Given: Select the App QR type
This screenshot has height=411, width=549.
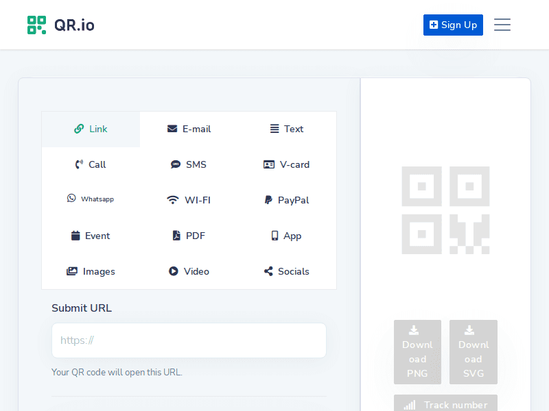Looking at the screenshot, I should coord(287,236).
